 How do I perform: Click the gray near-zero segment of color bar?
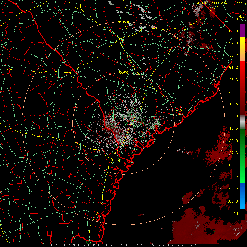tap(242, 122)
